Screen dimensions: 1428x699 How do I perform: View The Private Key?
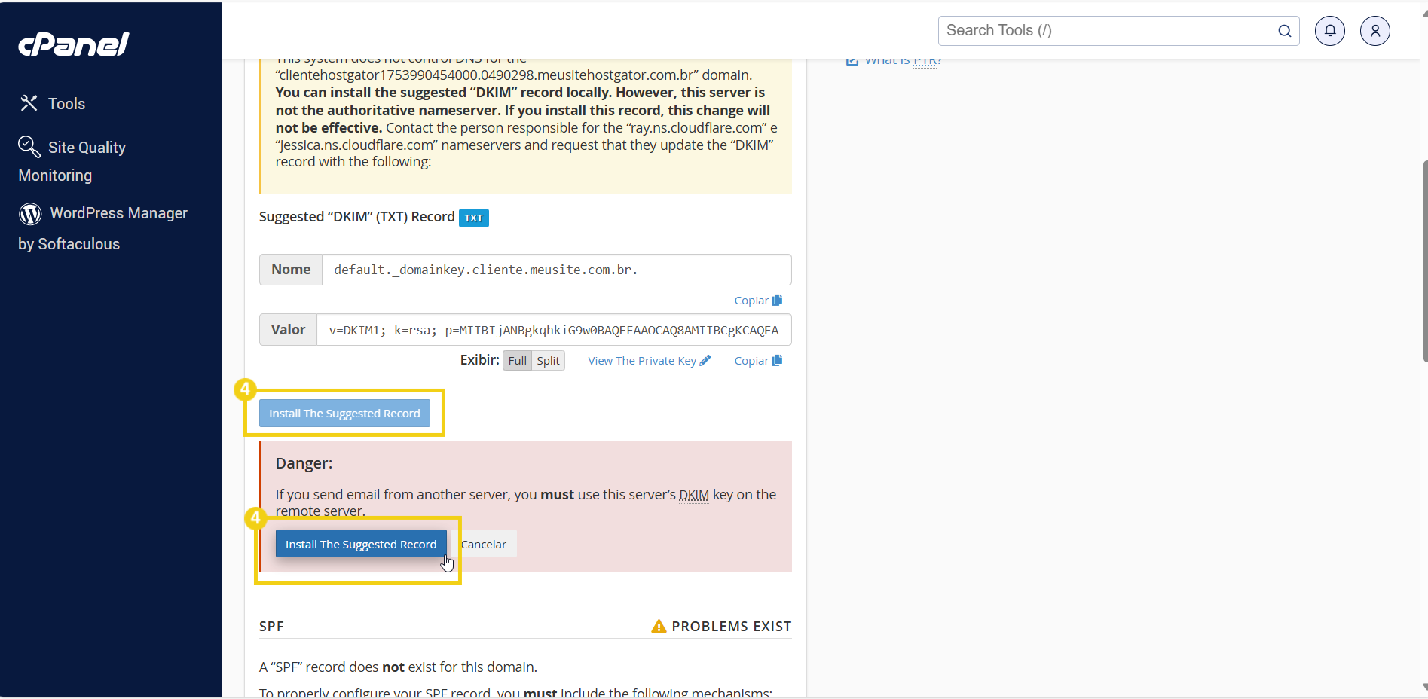(x=649, y=361)
